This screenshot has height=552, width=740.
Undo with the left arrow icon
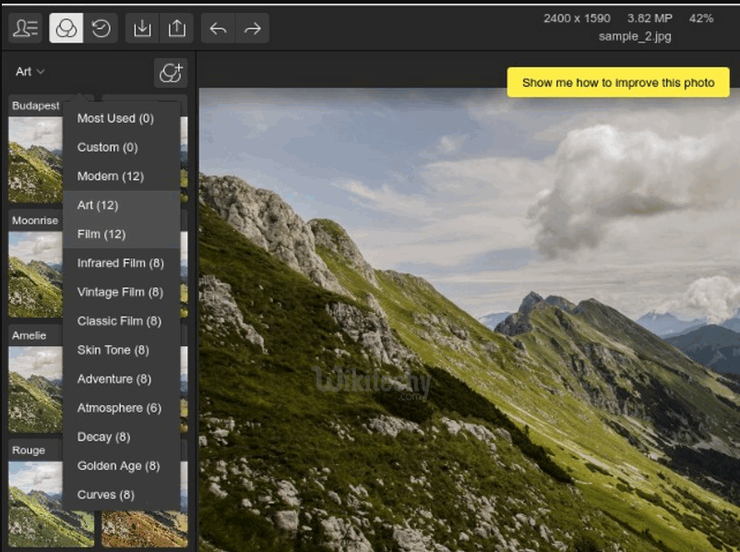(x=218, y=29)
